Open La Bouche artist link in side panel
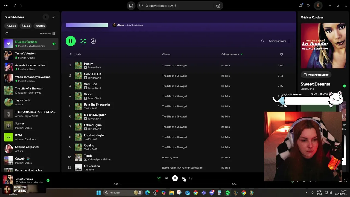Screen dimensions: 350x197 tap(307, 89)
